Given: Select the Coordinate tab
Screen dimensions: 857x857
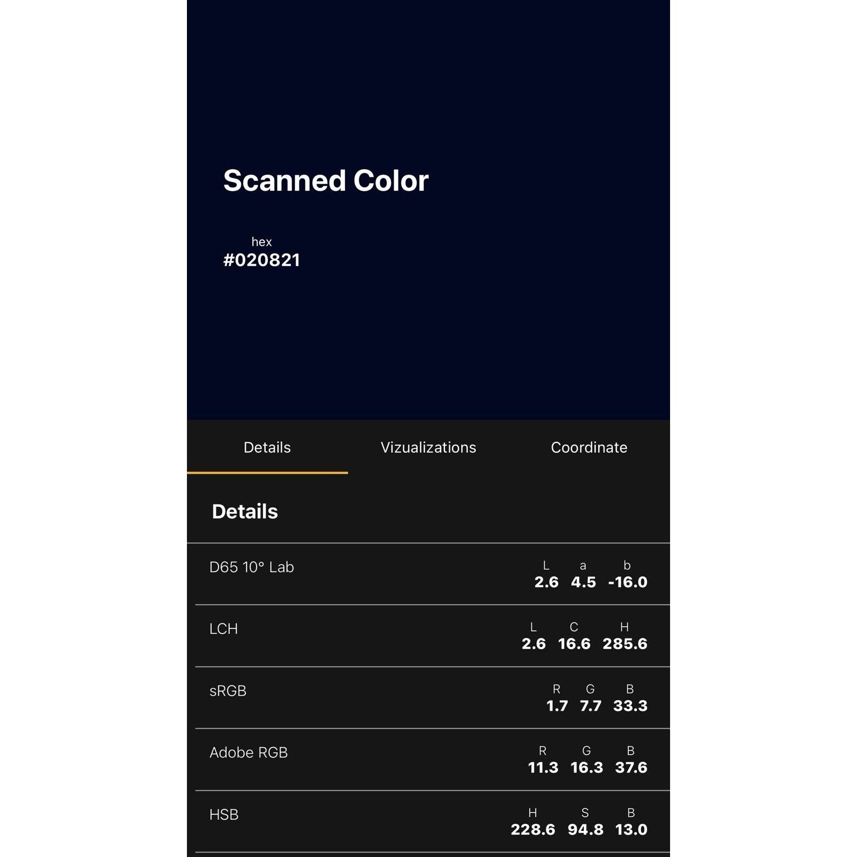Looking at the screenshot, I should pyautogui.click(x=589, y=447).
